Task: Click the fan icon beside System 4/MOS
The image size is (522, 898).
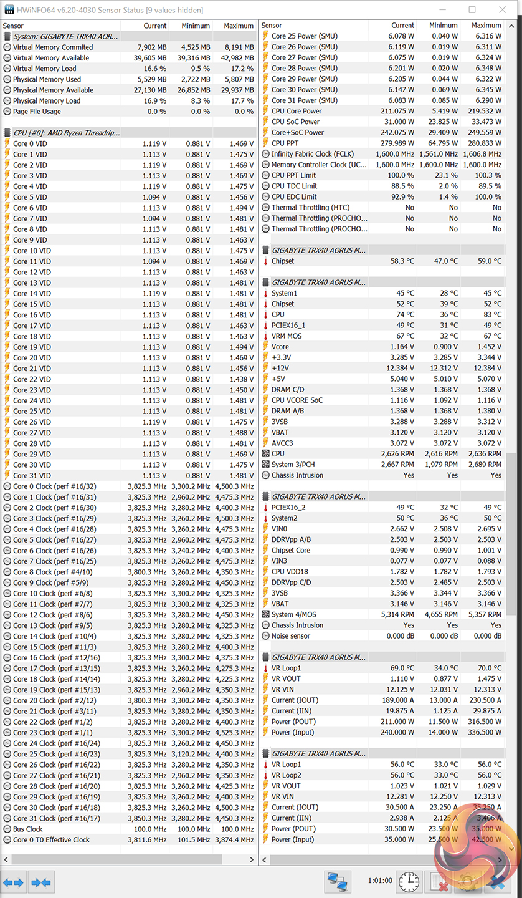Action: 266,614
